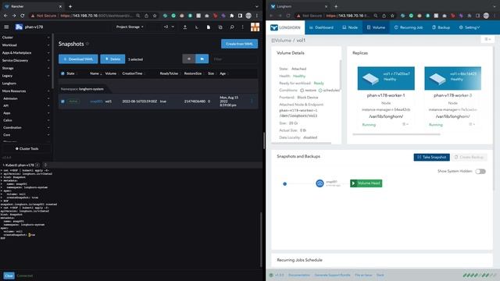Click the initial dot on snapshot timeline
The image size is (500, 281).
pyautogui.click(x=284, y=184)
